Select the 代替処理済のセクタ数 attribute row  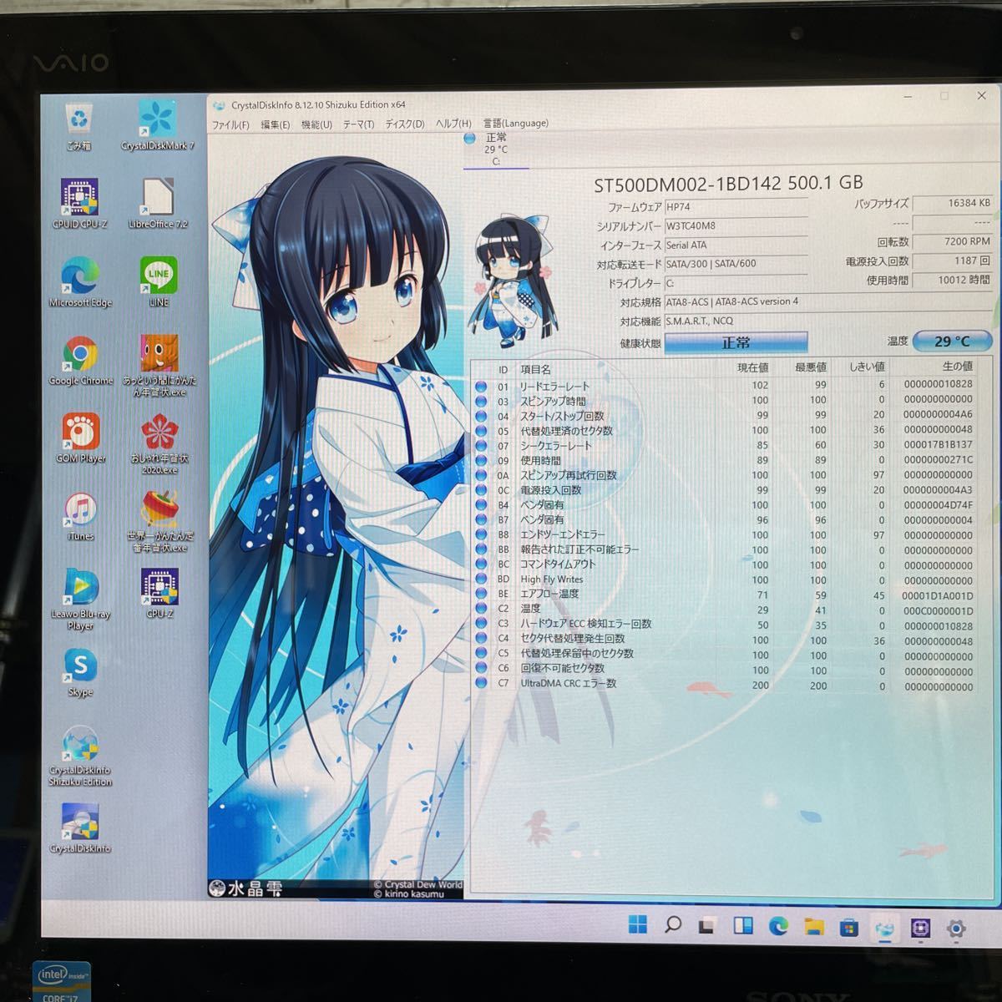click(726, 431)
